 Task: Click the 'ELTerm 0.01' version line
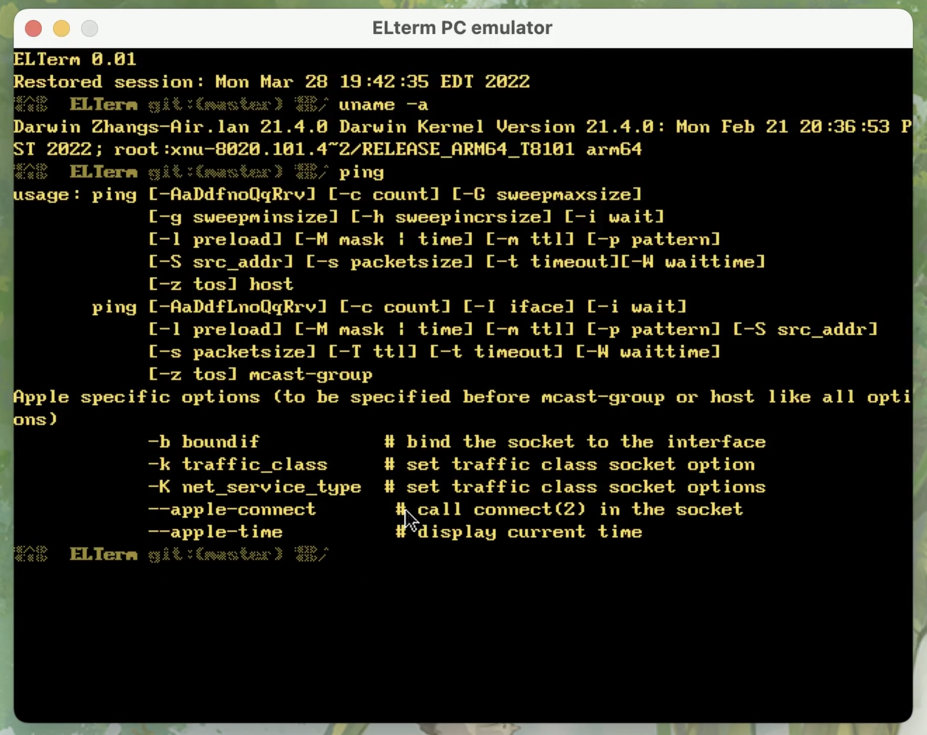(75, 59)
